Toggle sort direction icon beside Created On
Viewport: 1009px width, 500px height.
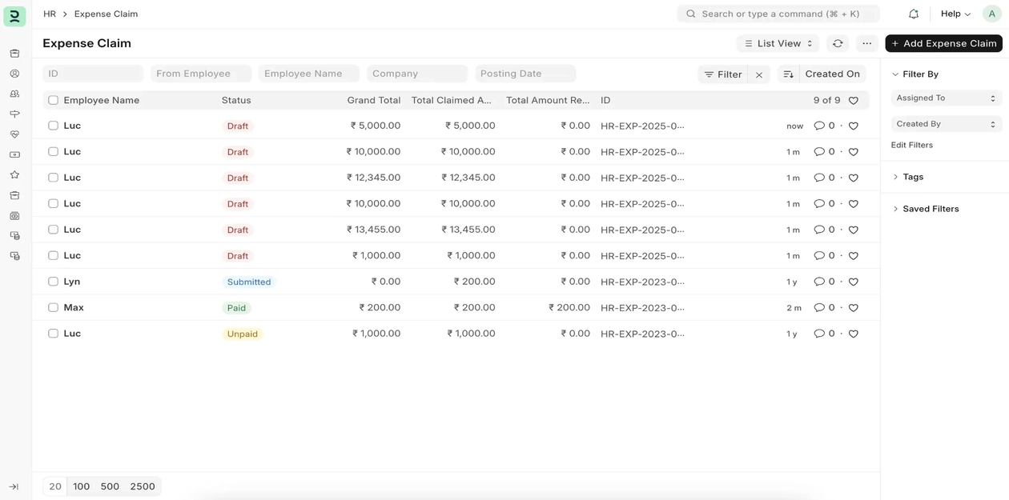(x=788, y=74)
